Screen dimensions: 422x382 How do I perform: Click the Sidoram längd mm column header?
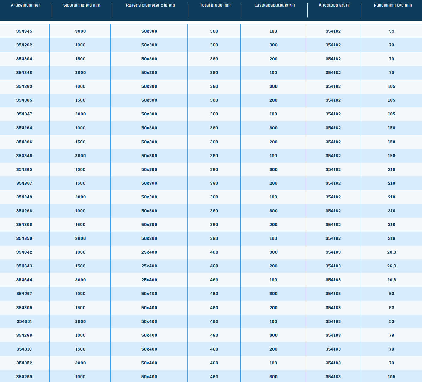click(82, 5)
